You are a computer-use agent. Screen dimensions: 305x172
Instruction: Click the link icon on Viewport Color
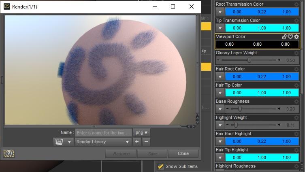pyautogui.click(x=284, y=36)
